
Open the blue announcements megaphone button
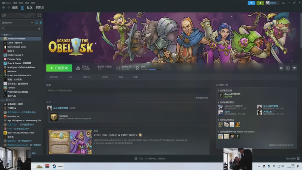point(251,3)
